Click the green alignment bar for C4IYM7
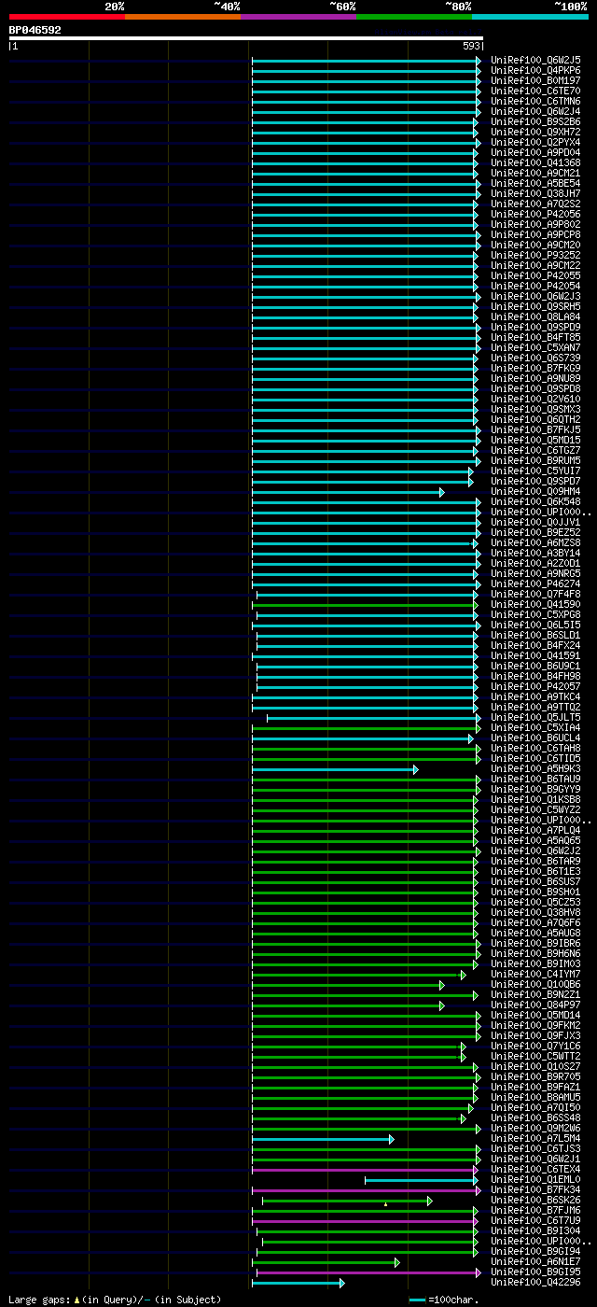The image size is (597, 1307). coord(358,974)
